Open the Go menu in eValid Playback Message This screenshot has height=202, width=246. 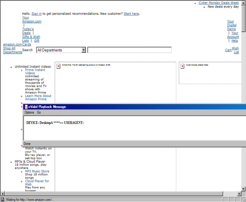point(39,112)
